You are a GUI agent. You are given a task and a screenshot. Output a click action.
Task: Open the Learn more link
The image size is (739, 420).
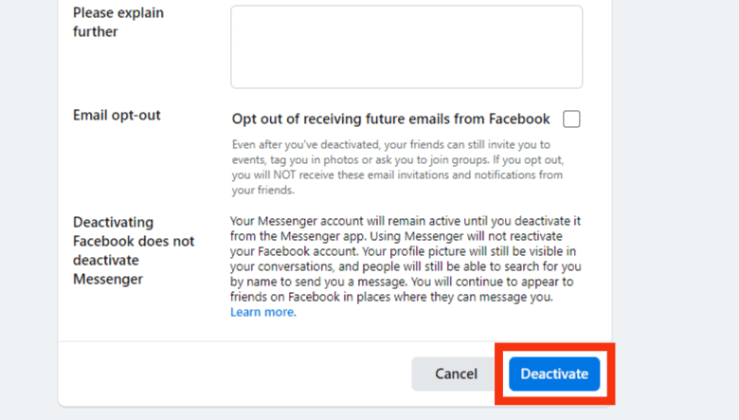262,312
